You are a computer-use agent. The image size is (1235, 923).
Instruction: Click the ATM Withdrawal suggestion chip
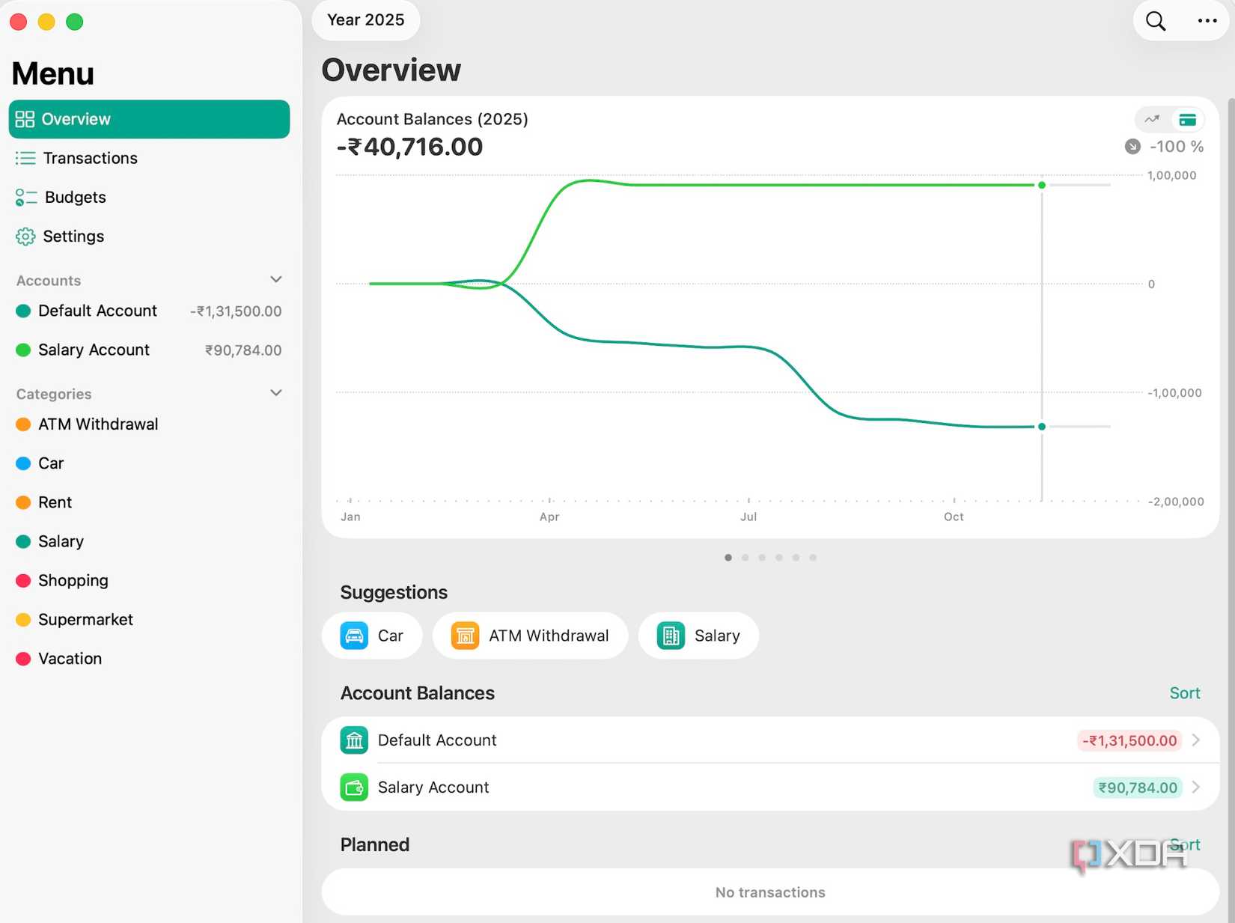[x=530, y=636]
